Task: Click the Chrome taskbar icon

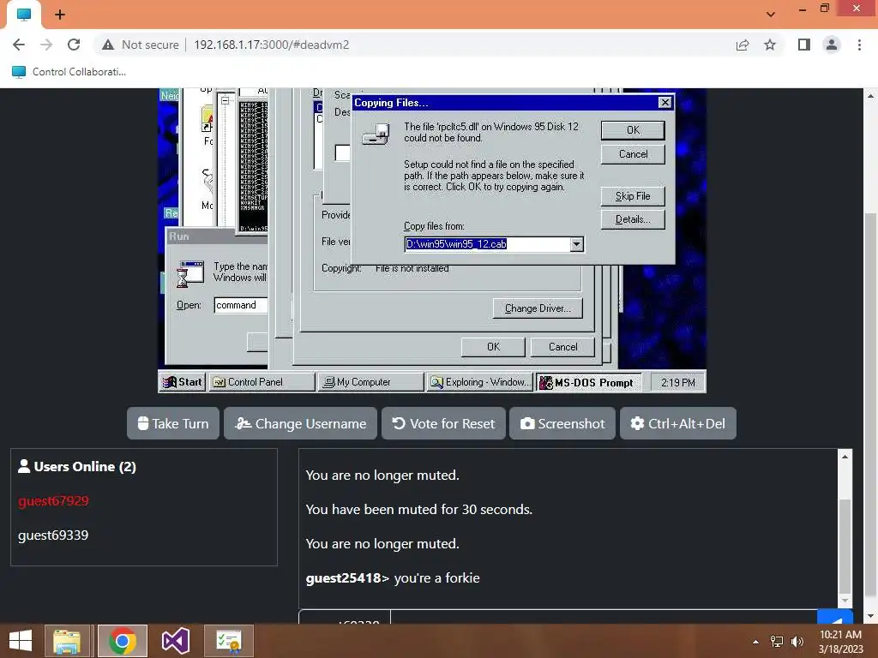Action: [x=122, y=641]
